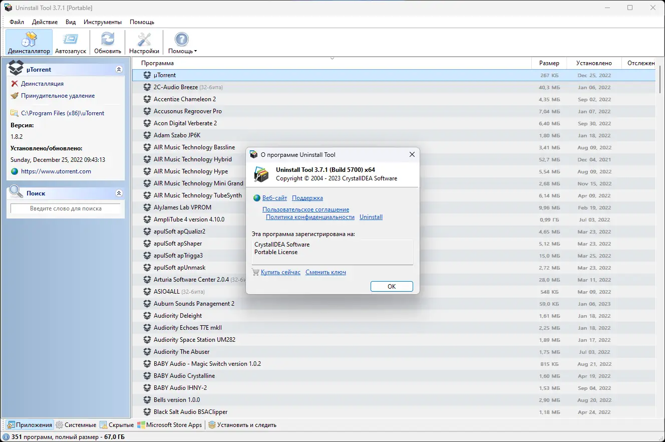This screenshot has width=665, height=442.
Task: Click AIR Music Technology Bassline row icon
Action: coord(147,147)
